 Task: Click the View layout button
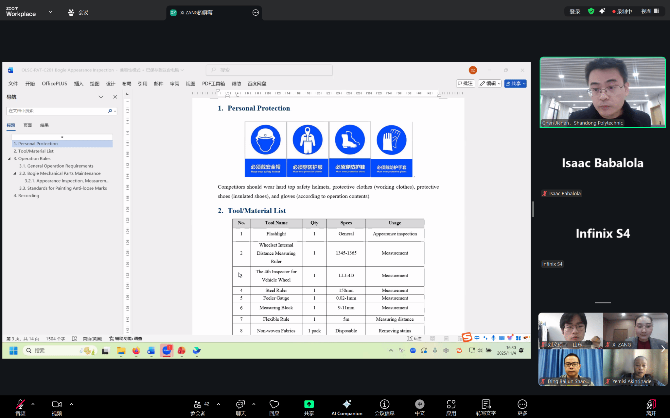tap(650, 11)
